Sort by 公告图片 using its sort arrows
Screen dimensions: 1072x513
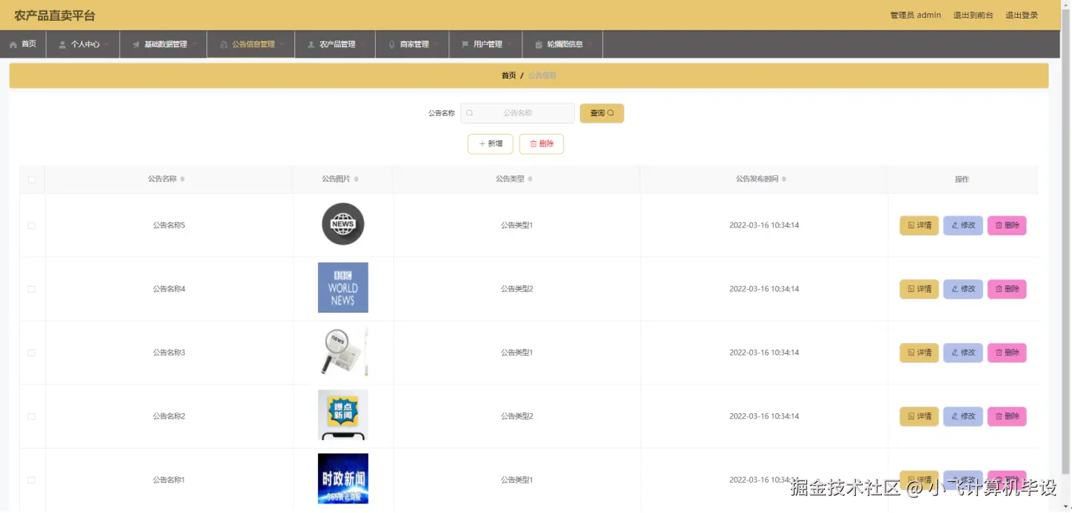click(357, 179)
